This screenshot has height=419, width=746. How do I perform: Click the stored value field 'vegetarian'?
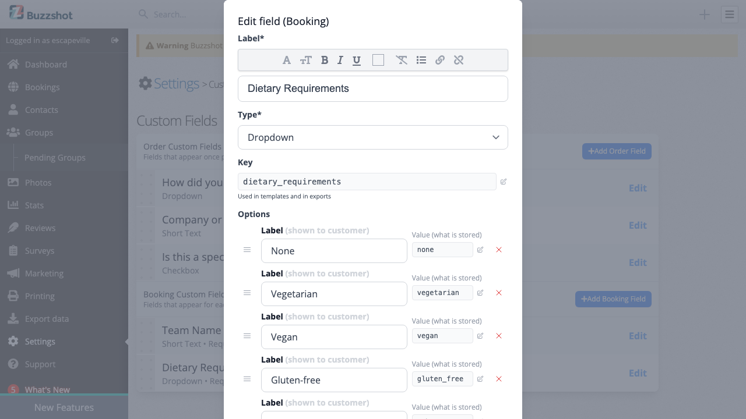[442, 293]
